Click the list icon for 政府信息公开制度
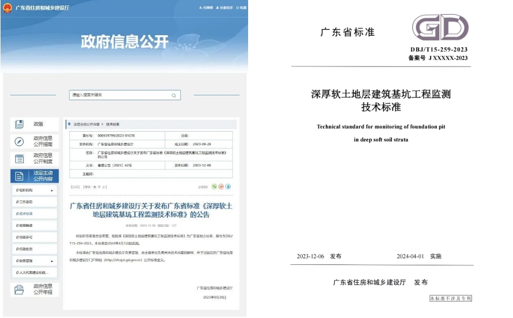Viewport: 513px width, 318px height. (20, 159)
